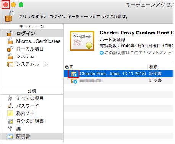Click the large Certificate Root preview image
175x144 pixels.
(82, 41)
